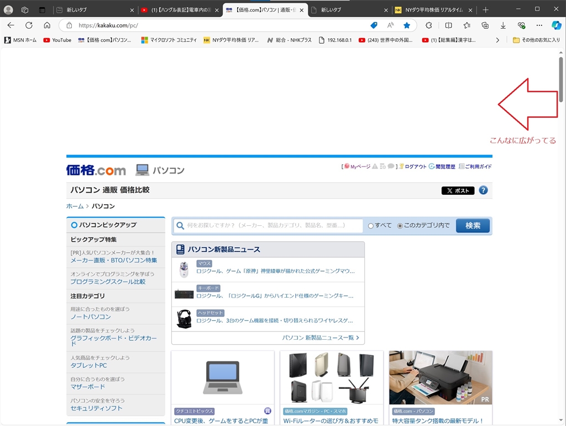The image size is (566, 426).
Task: Click the X ポスト share button
Action: [458, 190]
